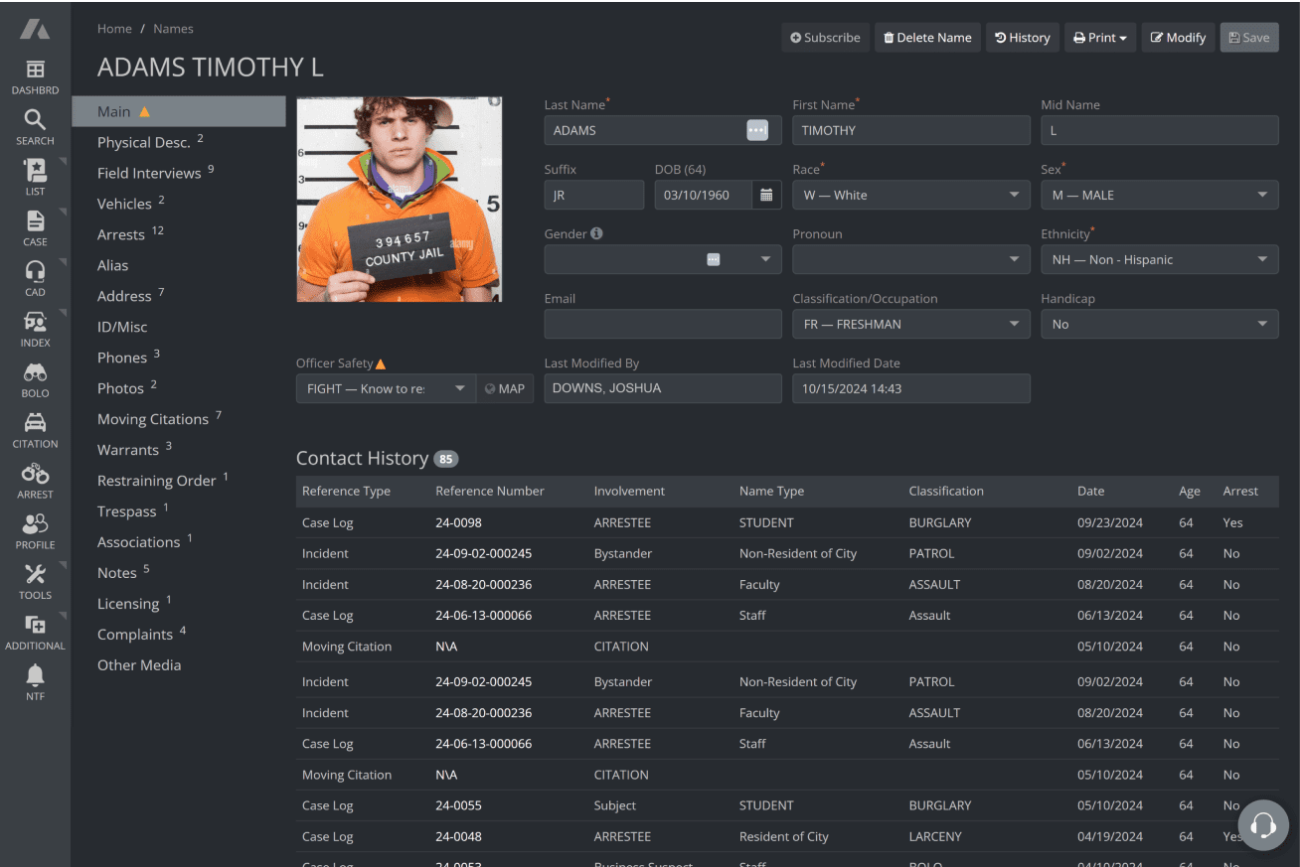Open the Ethnicity dropdown

click(1159, 260)
